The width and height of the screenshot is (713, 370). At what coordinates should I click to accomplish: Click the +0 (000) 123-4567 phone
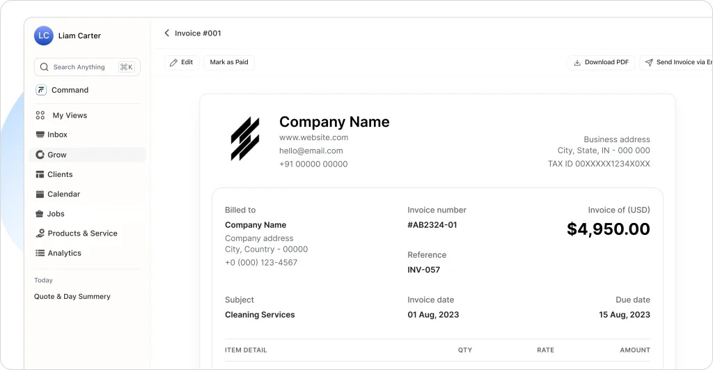(261, 263)
